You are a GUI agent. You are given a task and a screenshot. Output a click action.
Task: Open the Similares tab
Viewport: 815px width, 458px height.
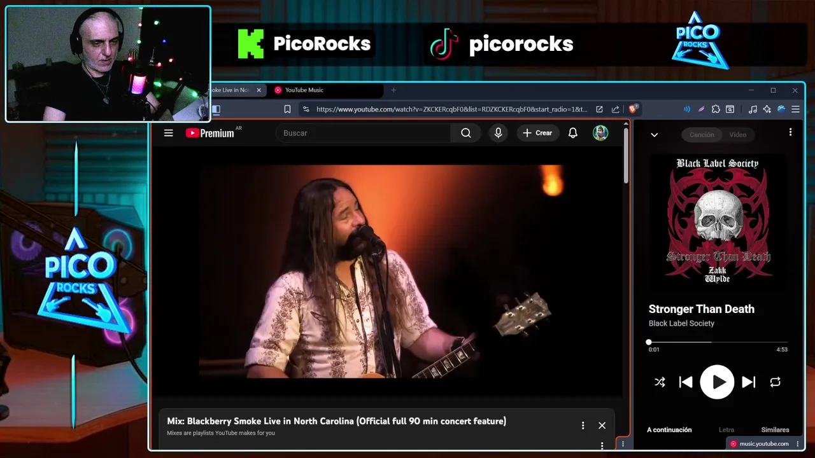[775, 430]
